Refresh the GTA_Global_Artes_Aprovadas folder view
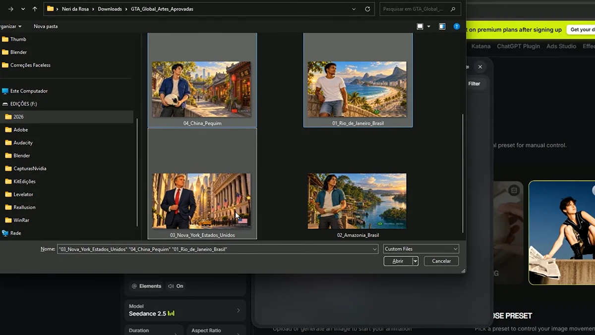The width and height of the screenshot is (595, 335). coord(367,9)
